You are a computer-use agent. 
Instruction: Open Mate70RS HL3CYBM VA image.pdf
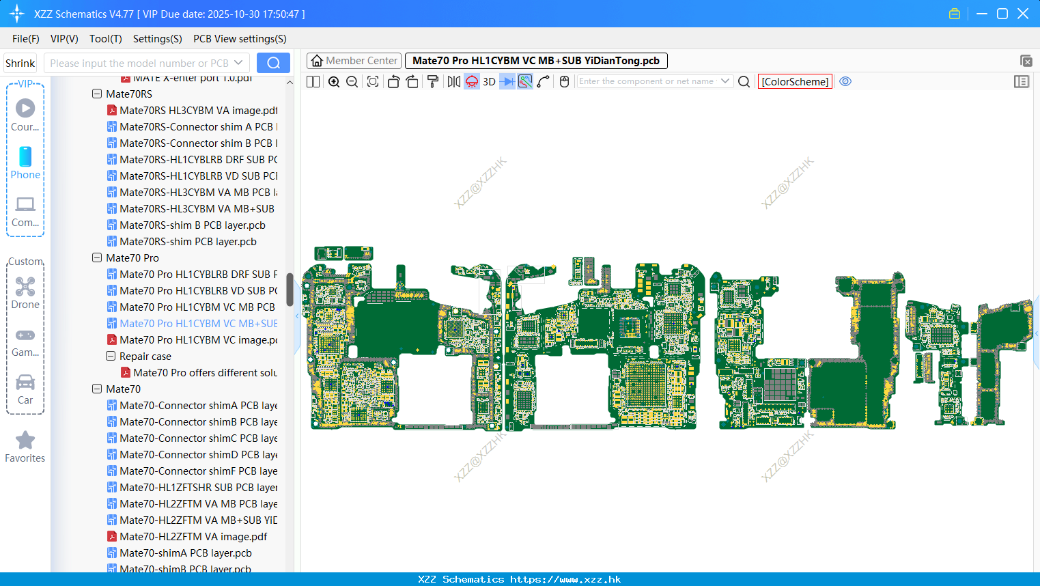[x=193, y=110]
